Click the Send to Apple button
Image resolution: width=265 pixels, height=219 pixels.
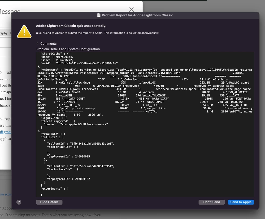[241, 202]
